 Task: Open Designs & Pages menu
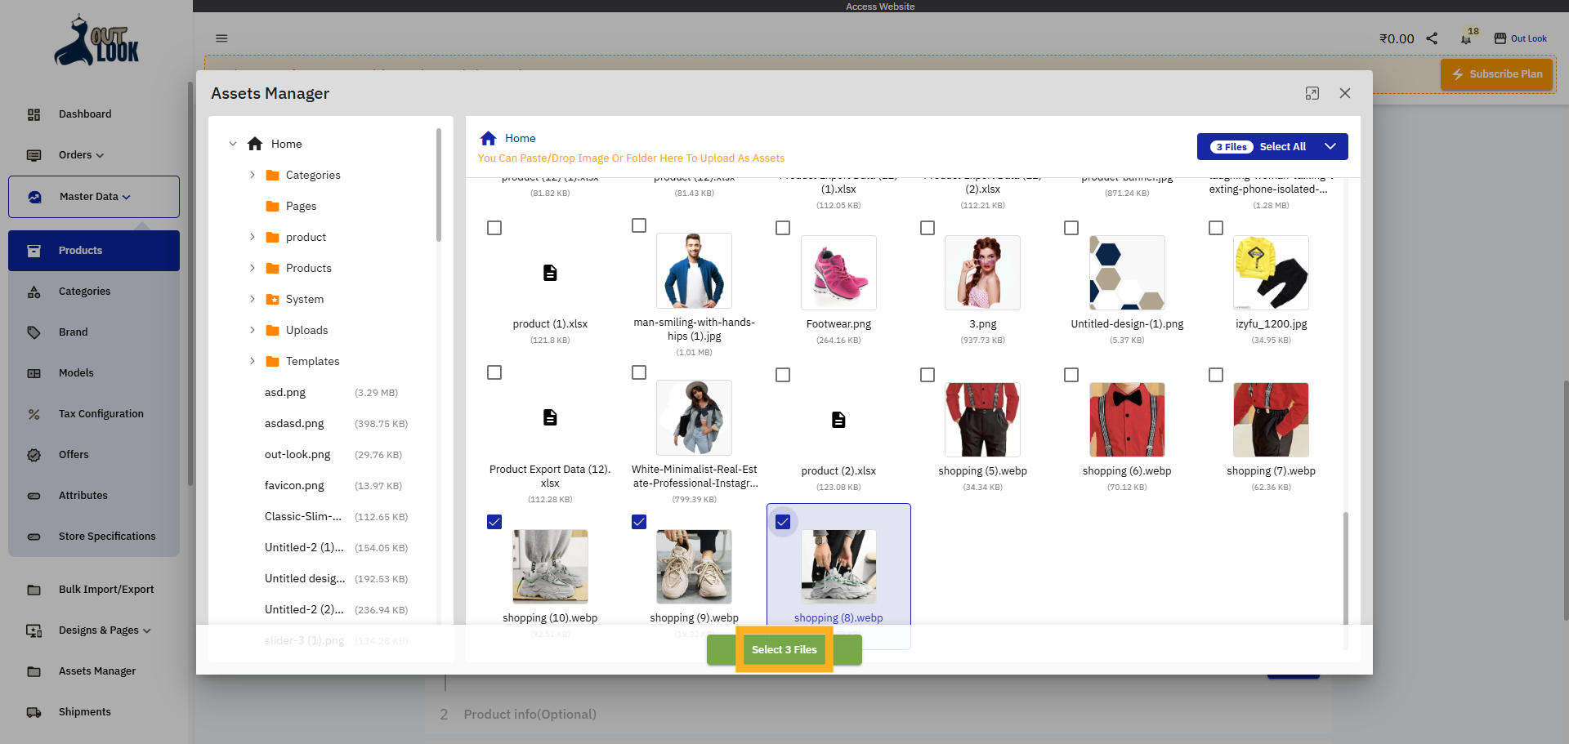pyautogui.click(x=105, y=630)
